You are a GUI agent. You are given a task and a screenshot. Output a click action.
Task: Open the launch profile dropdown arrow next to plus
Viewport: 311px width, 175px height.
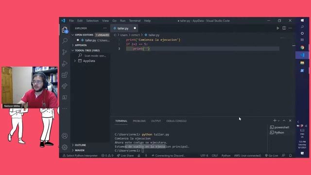[278, 121]
